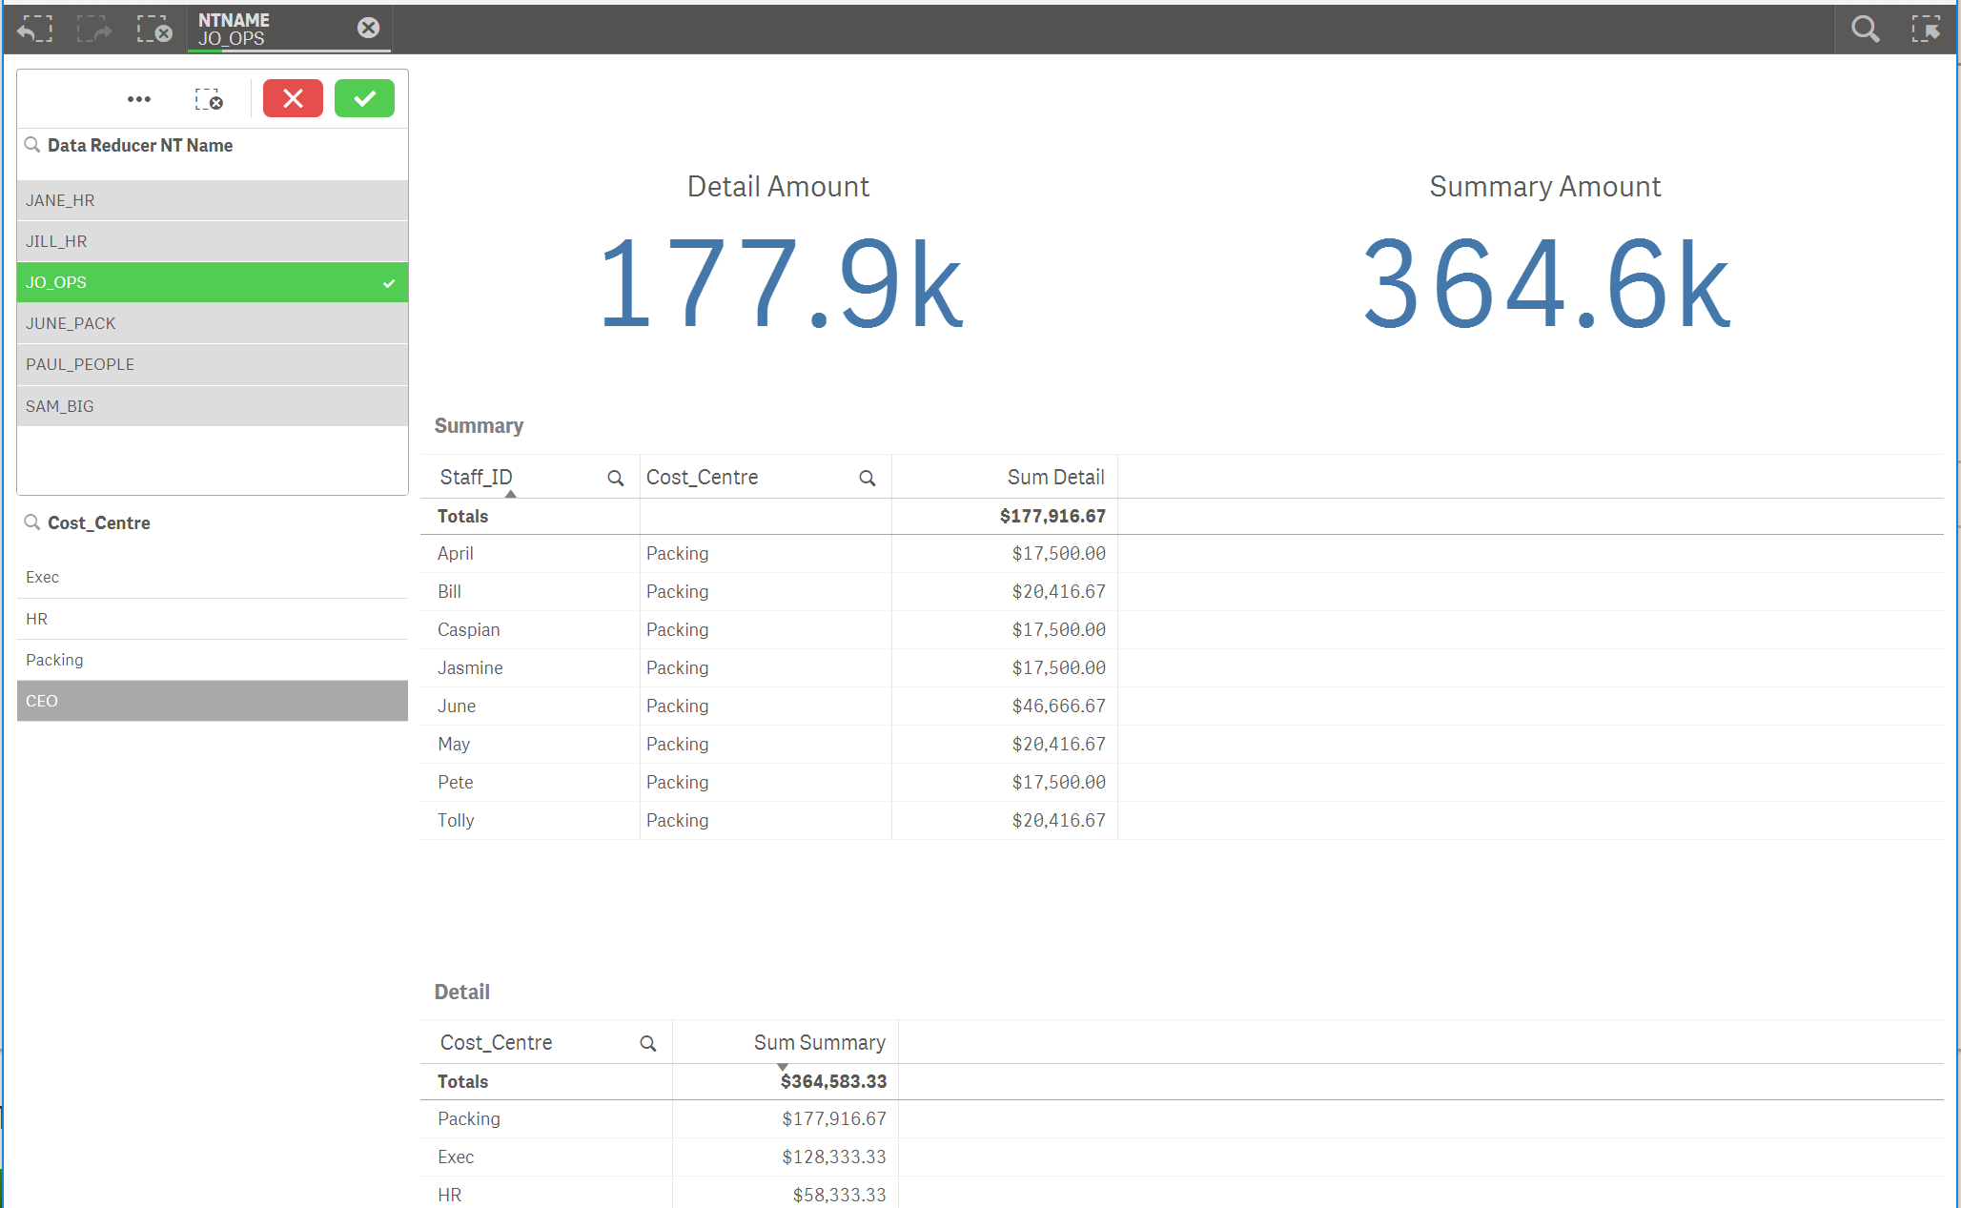
Task: Sort Summary table by Cost_Centre header
Action: pos(703,477)
